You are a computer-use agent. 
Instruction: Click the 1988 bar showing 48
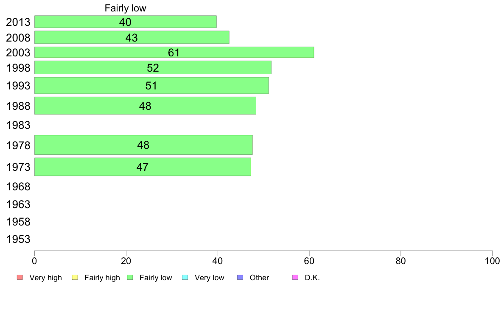coord(145,106)
